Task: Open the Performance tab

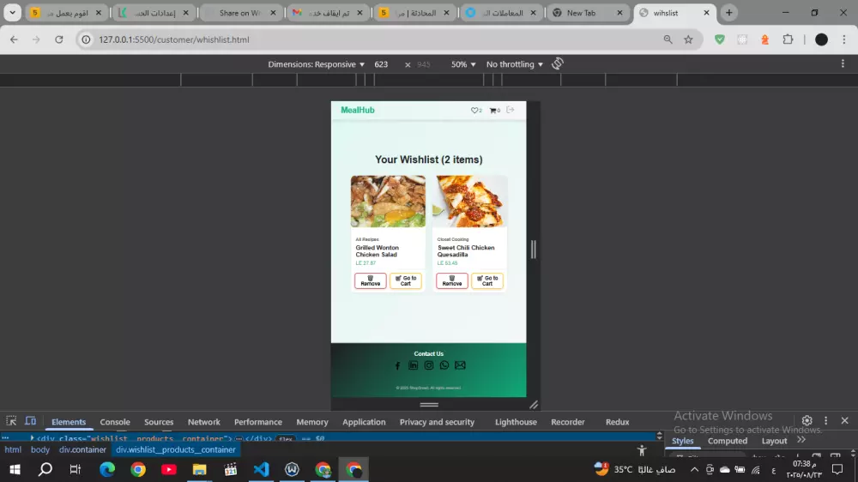Action: click(x=258, y=422)
